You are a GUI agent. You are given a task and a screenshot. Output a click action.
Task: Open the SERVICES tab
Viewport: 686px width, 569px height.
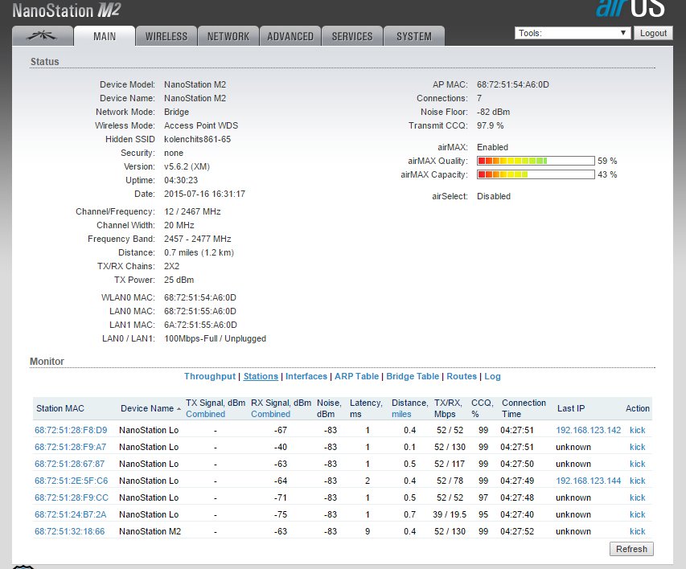click(x=352, y=36)
